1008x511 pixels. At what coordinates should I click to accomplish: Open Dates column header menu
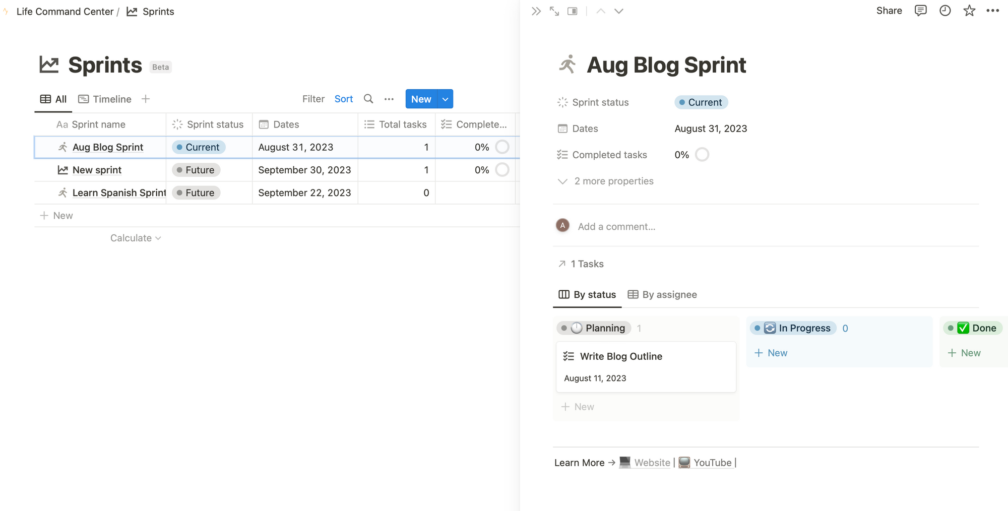coord(305,124)
